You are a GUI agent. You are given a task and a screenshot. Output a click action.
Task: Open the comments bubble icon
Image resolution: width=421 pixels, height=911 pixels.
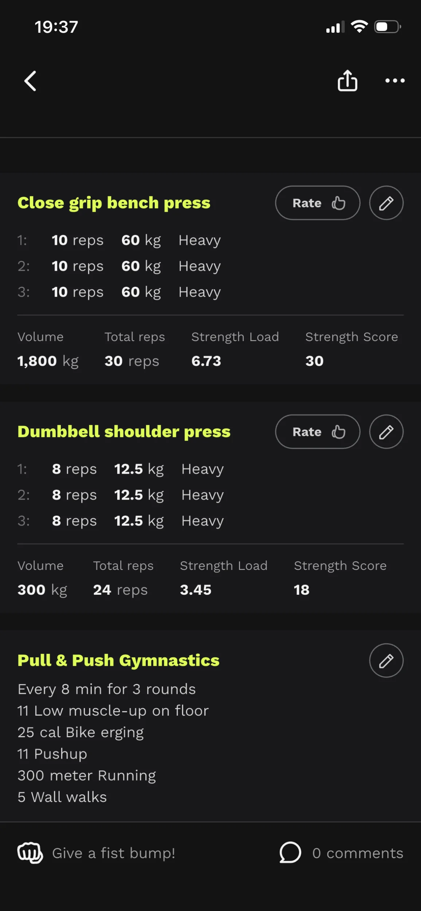(290, 853)
